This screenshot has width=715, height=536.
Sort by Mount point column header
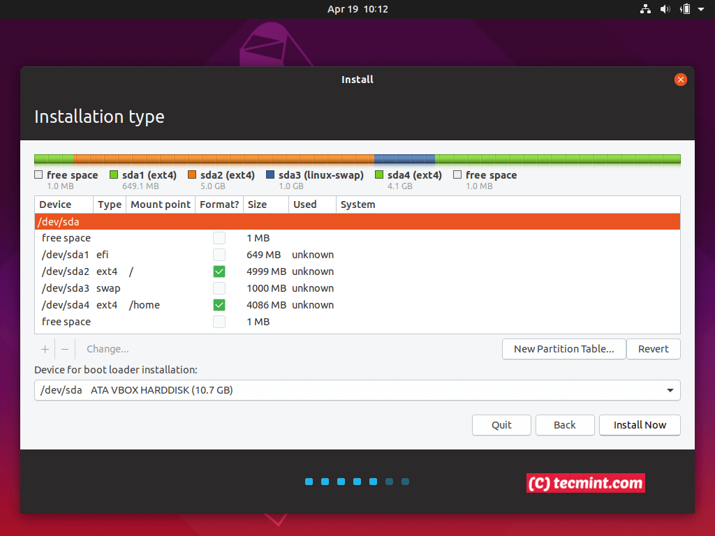(x=160, y=204)
